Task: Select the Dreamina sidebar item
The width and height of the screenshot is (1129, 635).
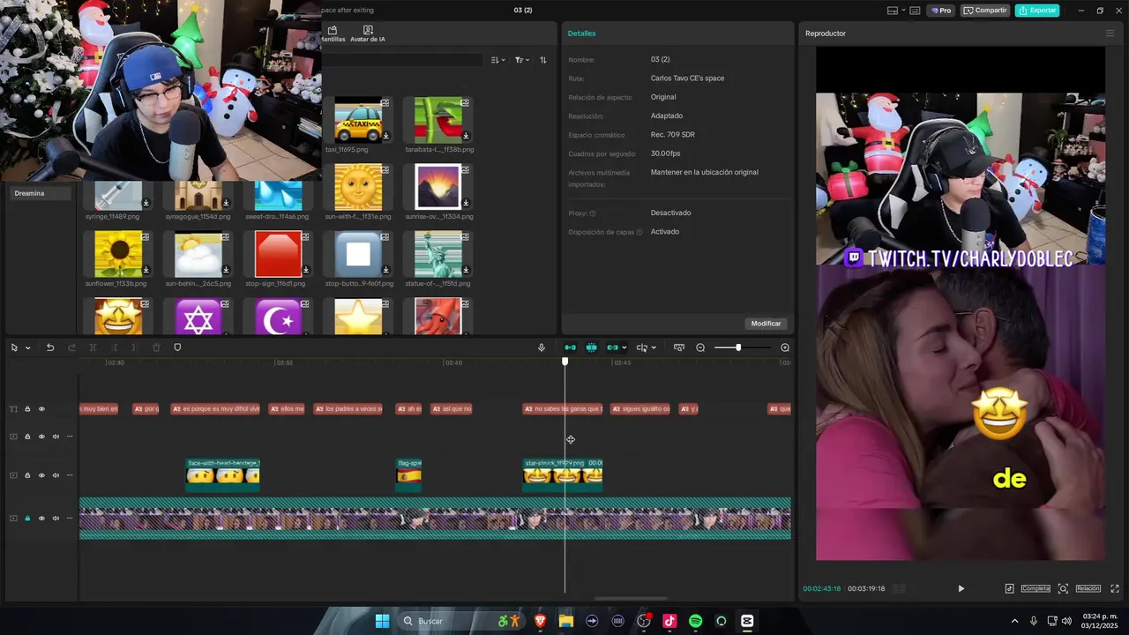Action: [x=40, y=193]
